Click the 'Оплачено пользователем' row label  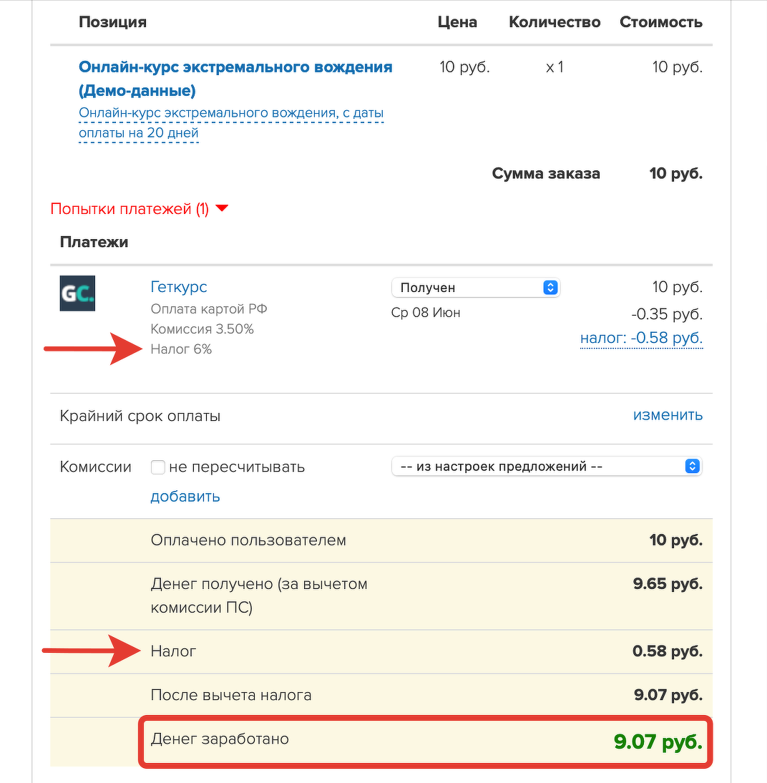tap(248, 540)
